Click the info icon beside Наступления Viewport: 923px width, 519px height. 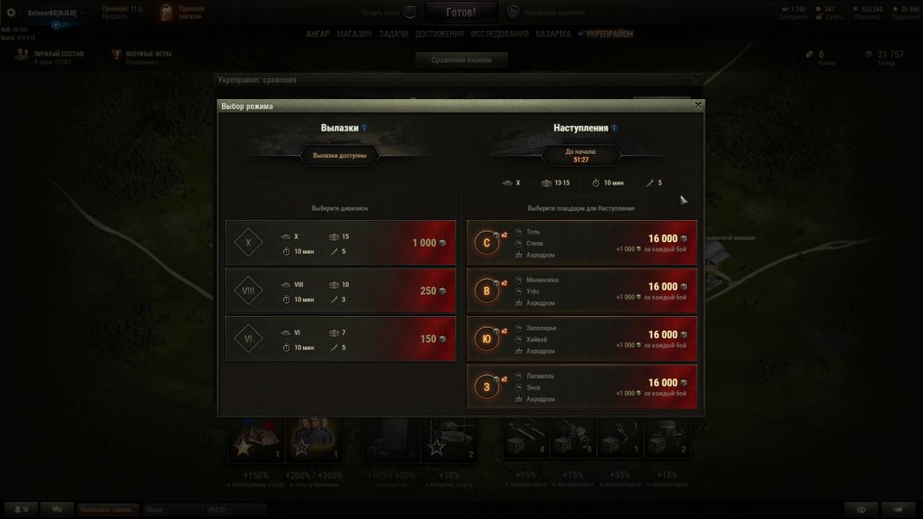pos(614,128)
